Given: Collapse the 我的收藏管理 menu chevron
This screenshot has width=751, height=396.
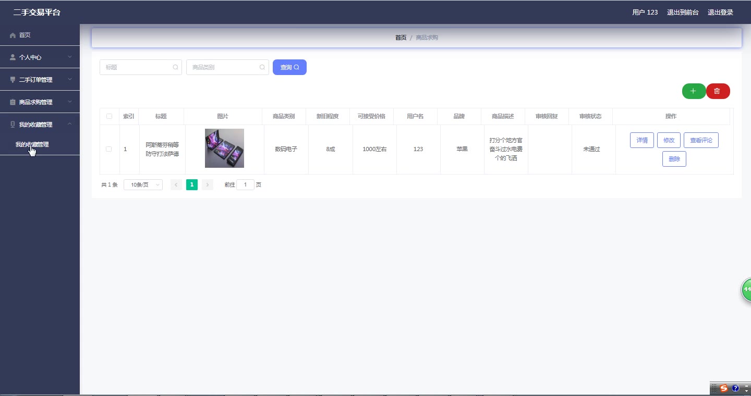Looking at the screenshot, I should click(70, 125).
